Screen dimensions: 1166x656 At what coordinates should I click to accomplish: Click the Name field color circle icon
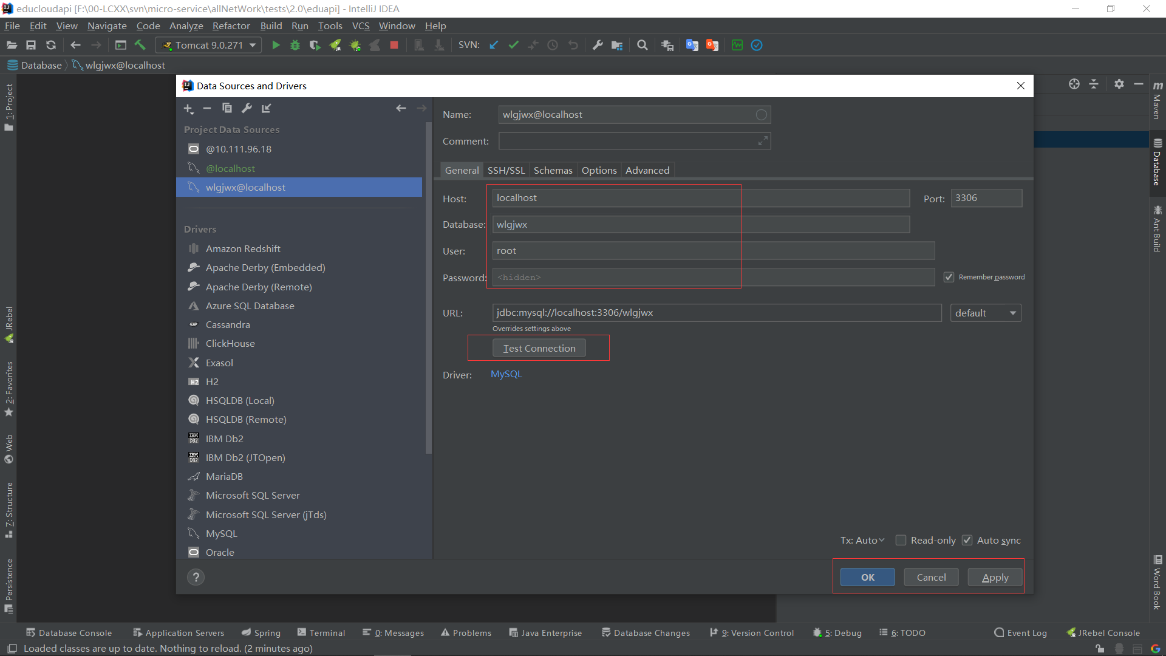761,115
